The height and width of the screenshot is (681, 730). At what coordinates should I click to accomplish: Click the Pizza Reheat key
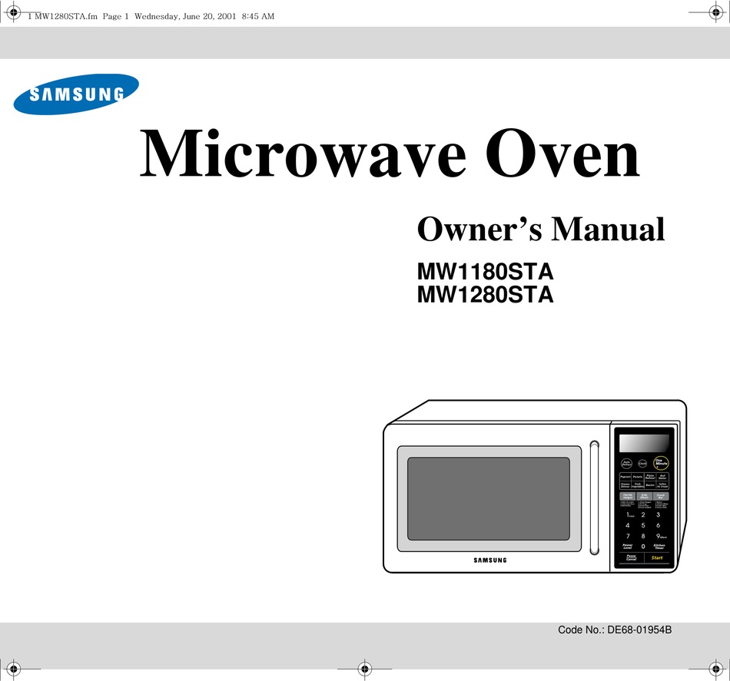coord(650,476)
